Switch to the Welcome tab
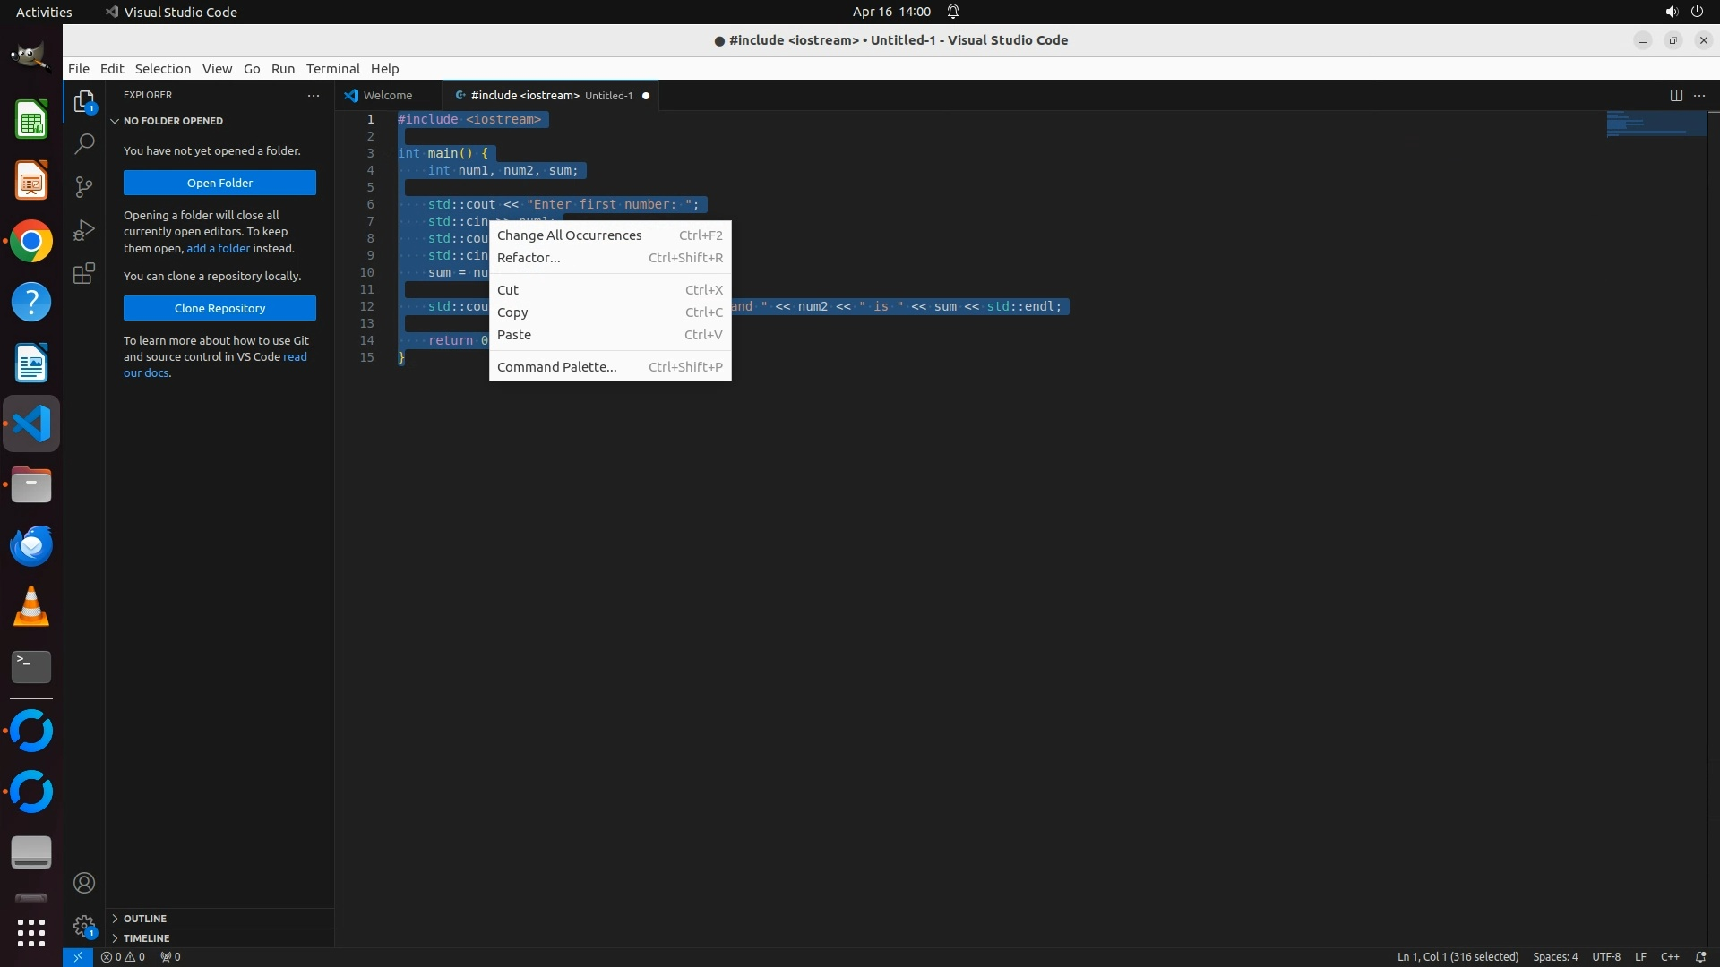 pyautogui.click(x=387, y=95)
